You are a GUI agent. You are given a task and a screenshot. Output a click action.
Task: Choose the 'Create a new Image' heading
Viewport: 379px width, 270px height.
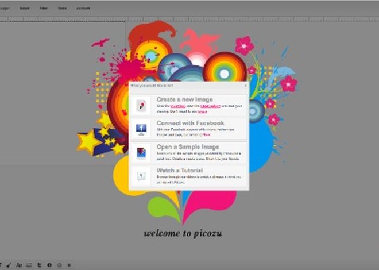tap(185, 99)
